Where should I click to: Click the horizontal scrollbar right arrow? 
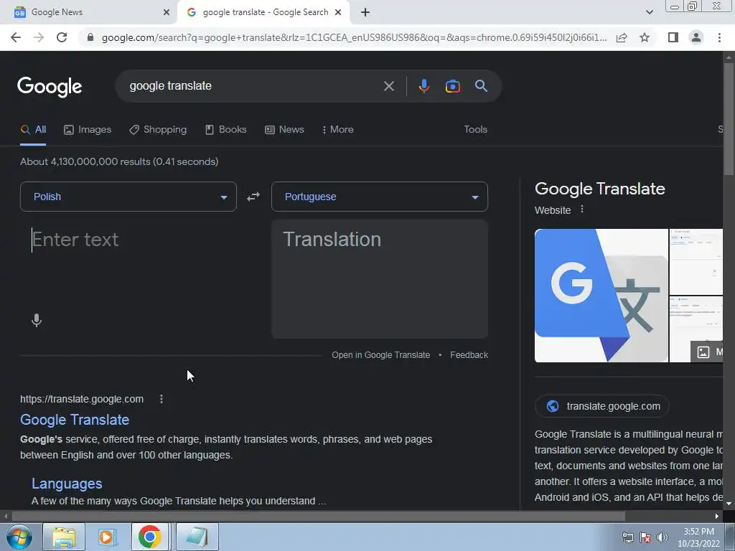[x=717, y=517]
